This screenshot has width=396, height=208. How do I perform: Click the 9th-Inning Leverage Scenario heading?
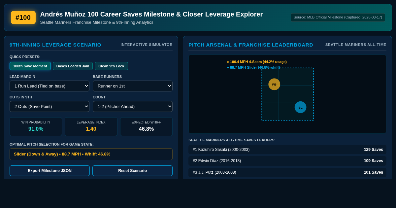click(x=55, y=45)
